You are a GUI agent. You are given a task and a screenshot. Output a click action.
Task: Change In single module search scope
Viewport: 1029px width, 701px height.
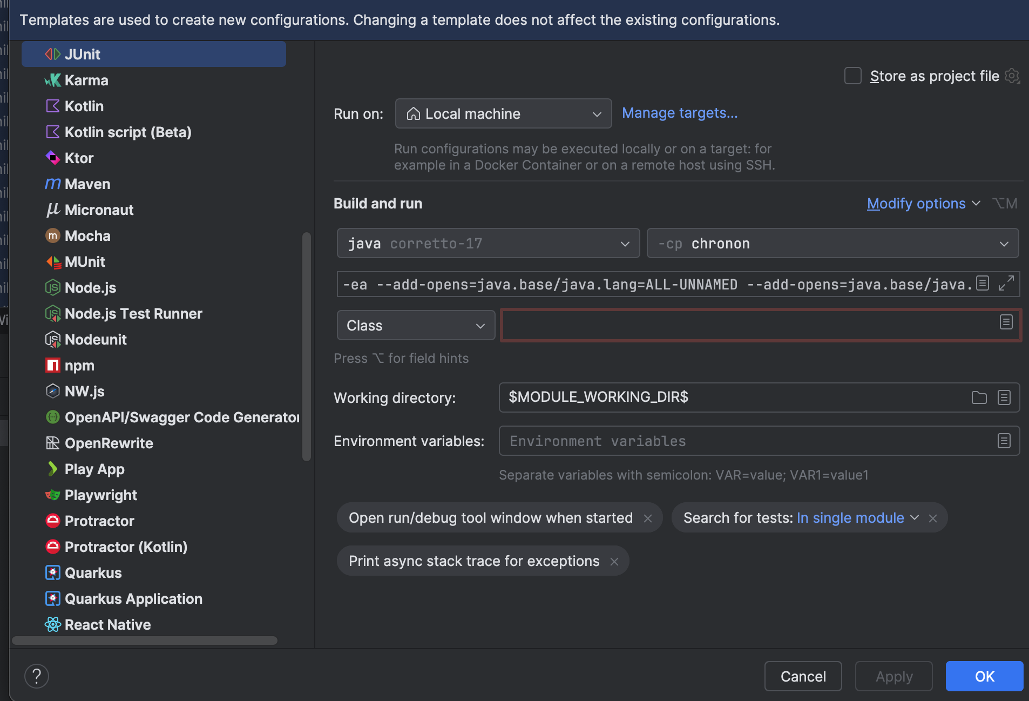(857, 518)
